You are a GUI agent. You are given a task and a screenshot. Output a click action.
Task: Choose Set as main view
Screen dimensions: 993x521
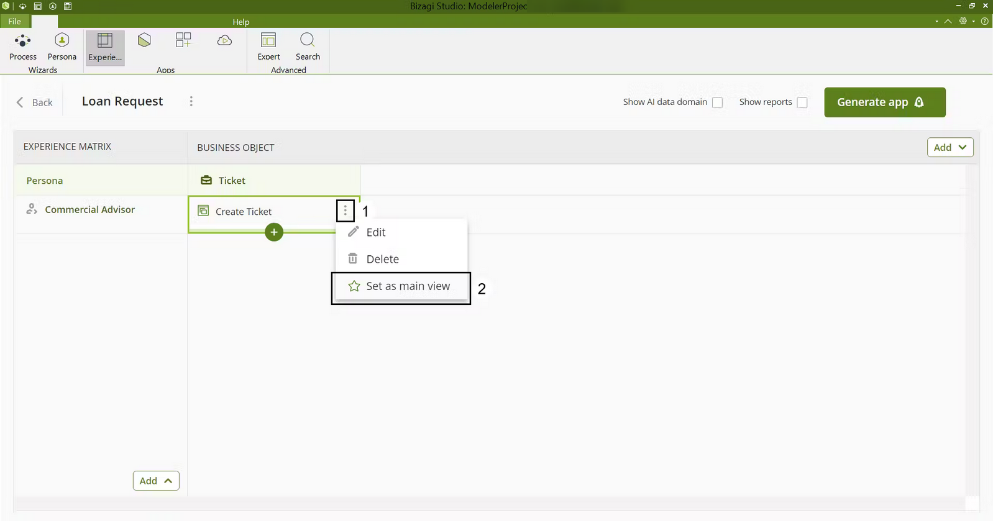(401, 286)
